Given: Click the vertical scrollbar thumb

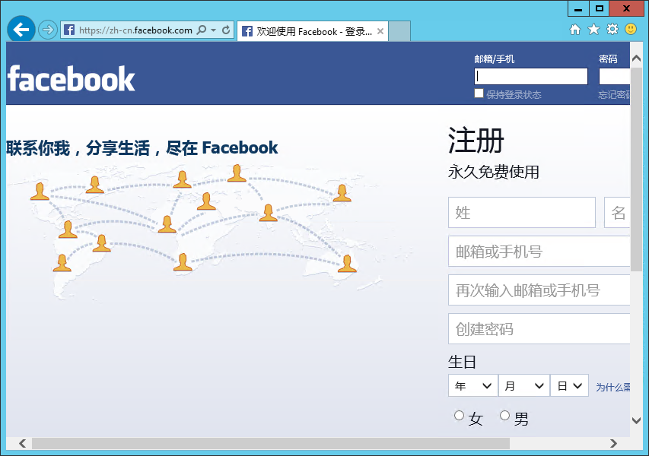Looking at the screenshot, I should pyautogui.click(x=637, y=169).
